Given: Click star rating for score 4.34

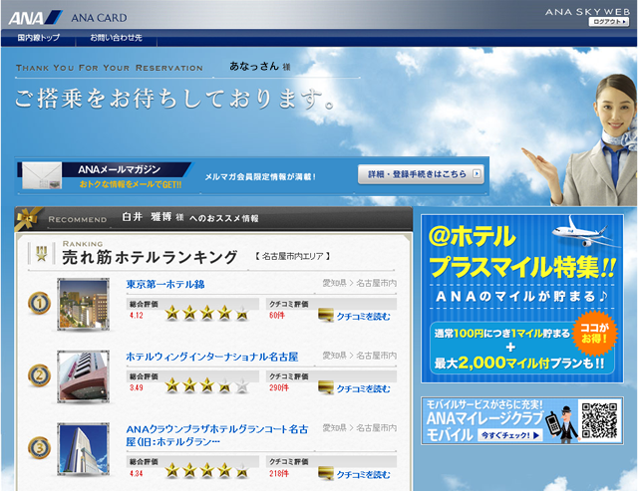Looking at the screenshot, I should point(207,471).
